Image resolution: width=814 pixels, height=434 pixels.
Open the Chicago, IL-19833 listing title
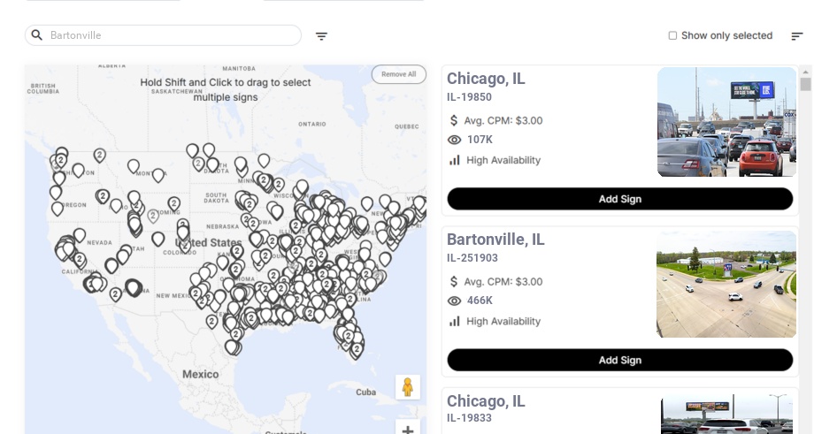(486, 401)
